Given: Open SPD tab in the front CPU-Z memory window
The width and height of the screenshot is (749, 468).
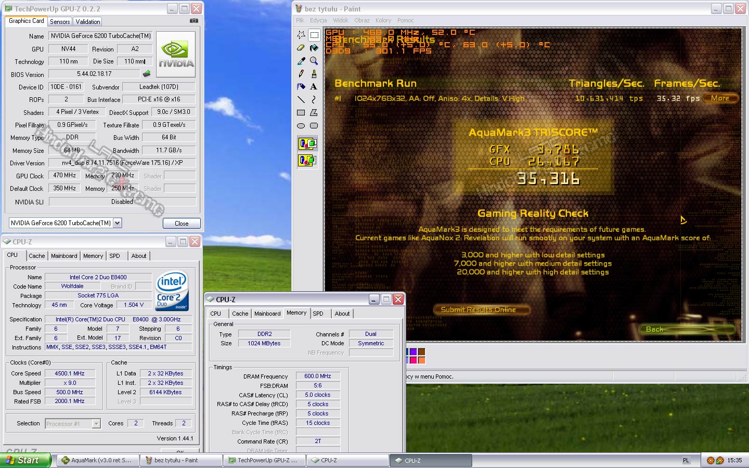Looking at the screenshot, I should click(x=318, y=314).
